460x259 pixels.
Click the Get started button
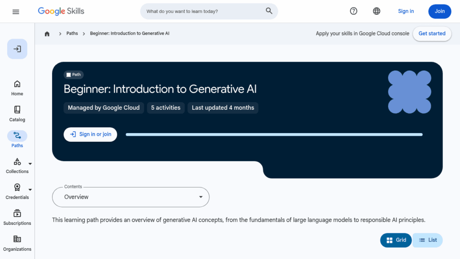pos(432,33)
